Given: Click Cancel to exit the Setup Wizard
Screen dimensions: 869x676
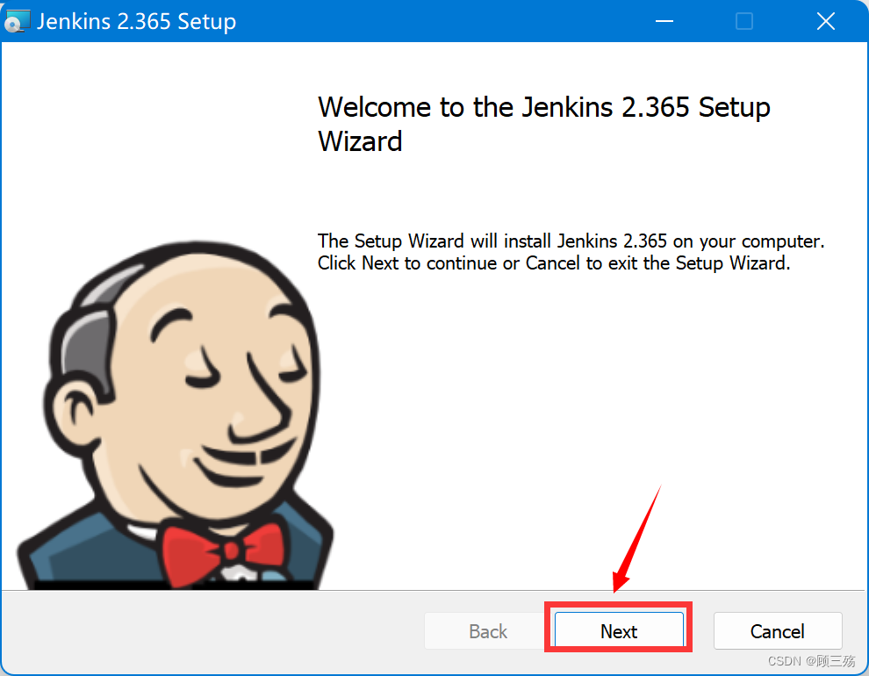Looking at the screenshot, I should tap(778, 631).
